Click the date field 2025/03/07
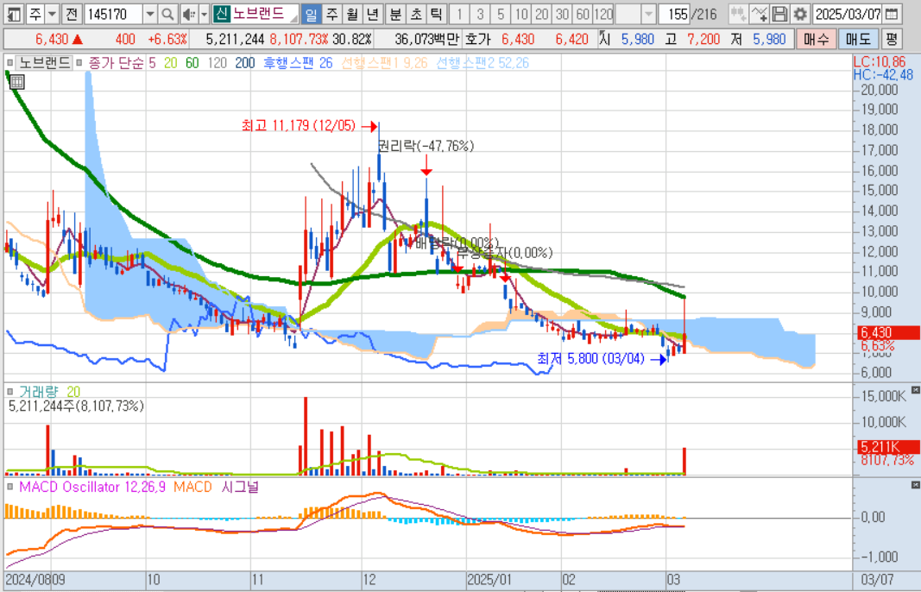 point(848,14)
